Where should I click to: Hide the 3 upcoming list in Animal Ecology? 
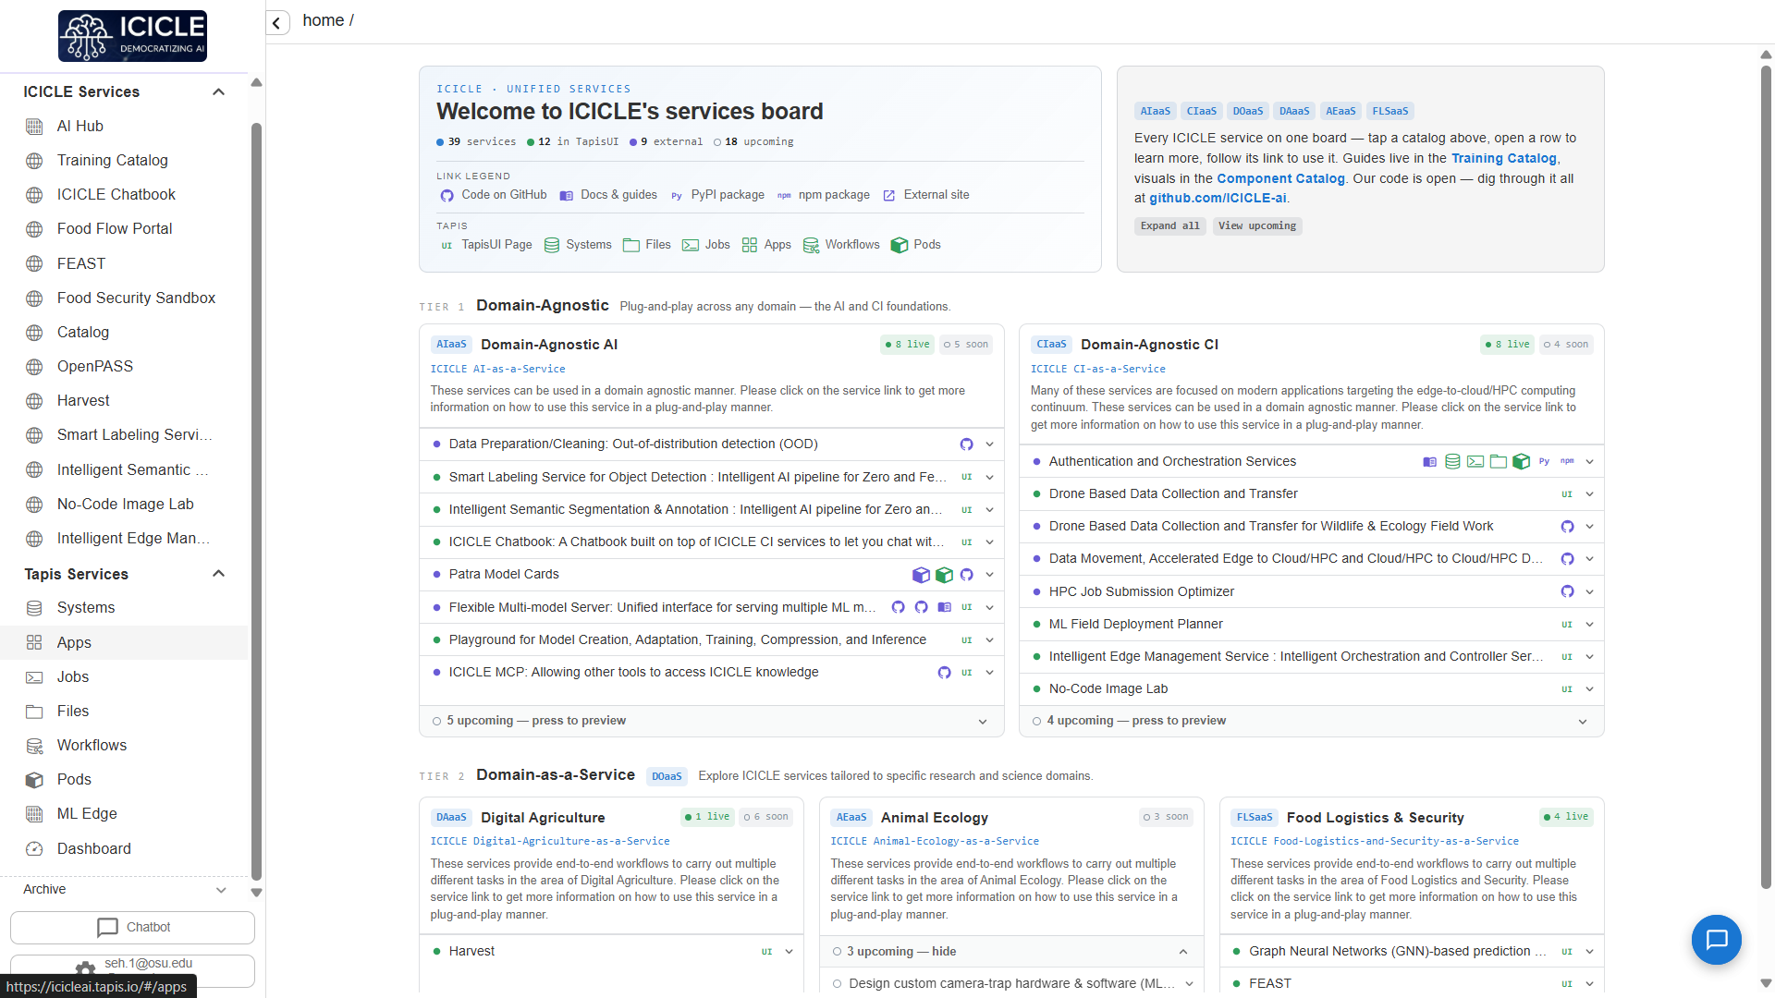[x=1011, y=952]
